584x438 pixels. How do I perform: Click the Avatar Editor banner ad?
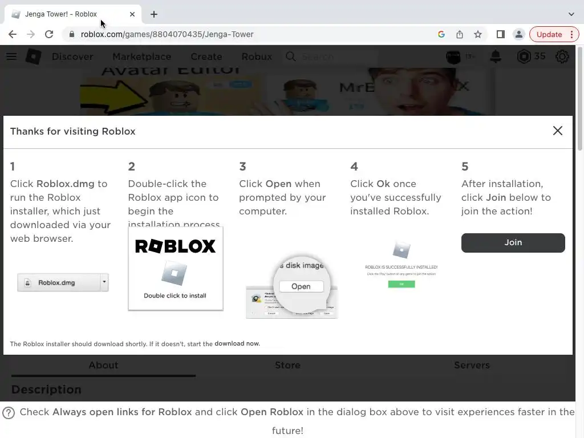[287, 91]
